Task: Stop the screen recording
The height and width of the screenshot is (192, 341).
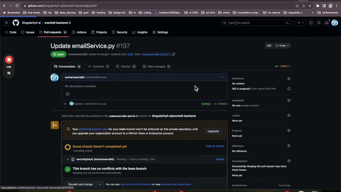Action: (9, 60)
